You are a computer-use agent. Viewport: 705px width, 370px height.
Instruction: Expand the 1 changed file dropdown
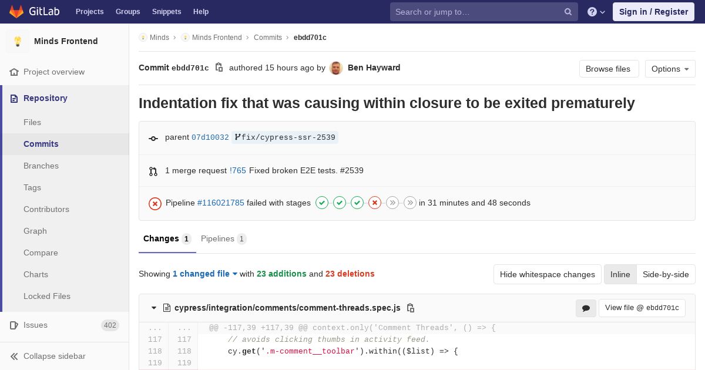tap(205, 274)
